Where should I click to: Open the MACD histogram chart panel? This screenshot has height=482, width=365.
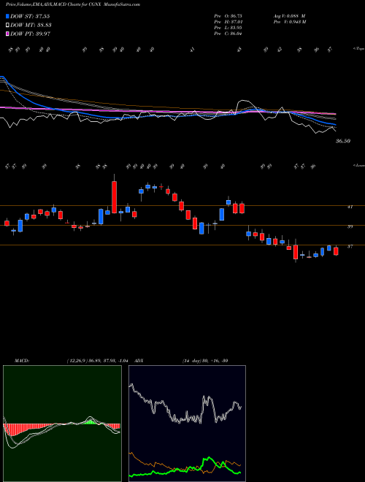point(62,424)
